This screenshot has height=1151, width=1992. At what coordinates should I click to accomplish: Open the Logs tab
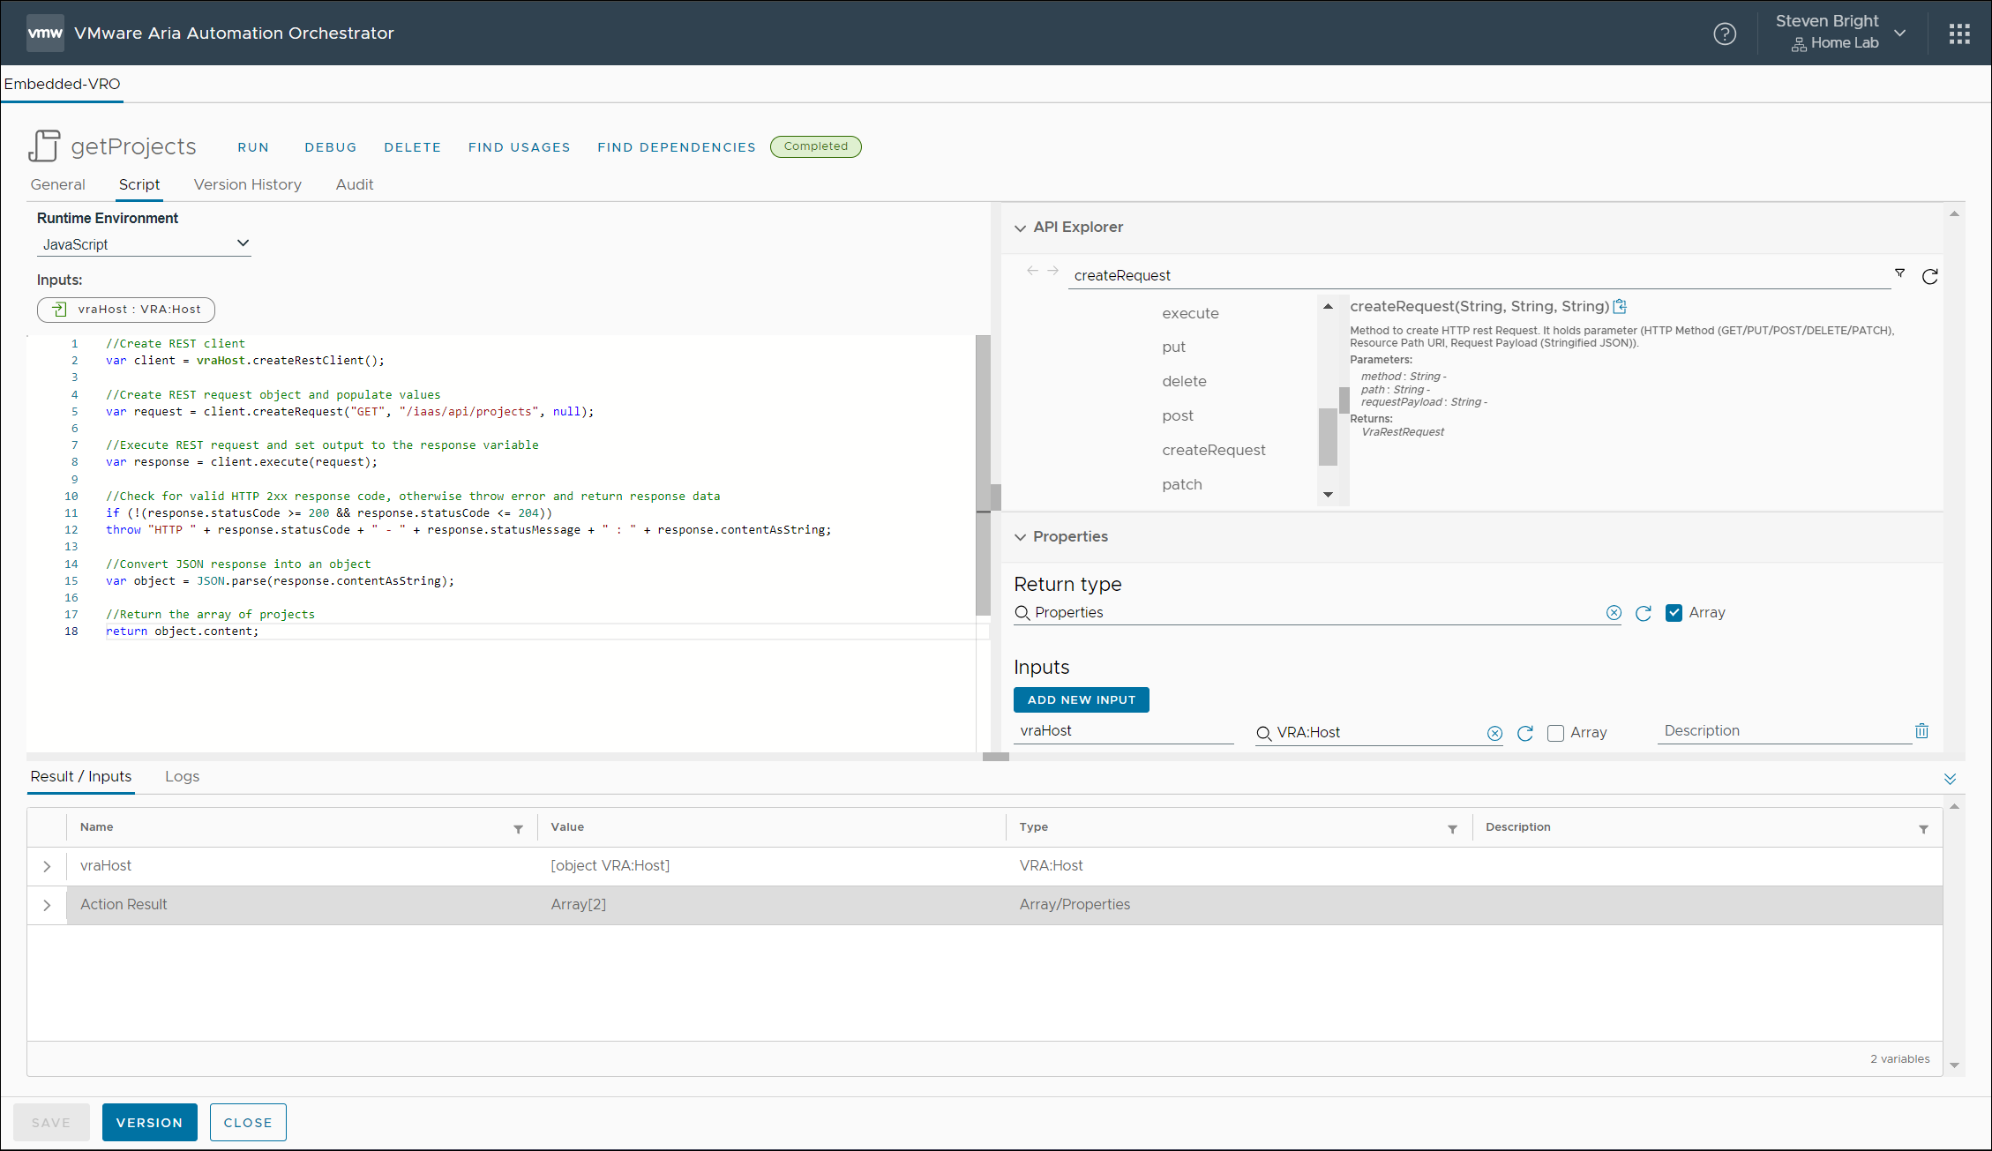[x=182, y=776]
